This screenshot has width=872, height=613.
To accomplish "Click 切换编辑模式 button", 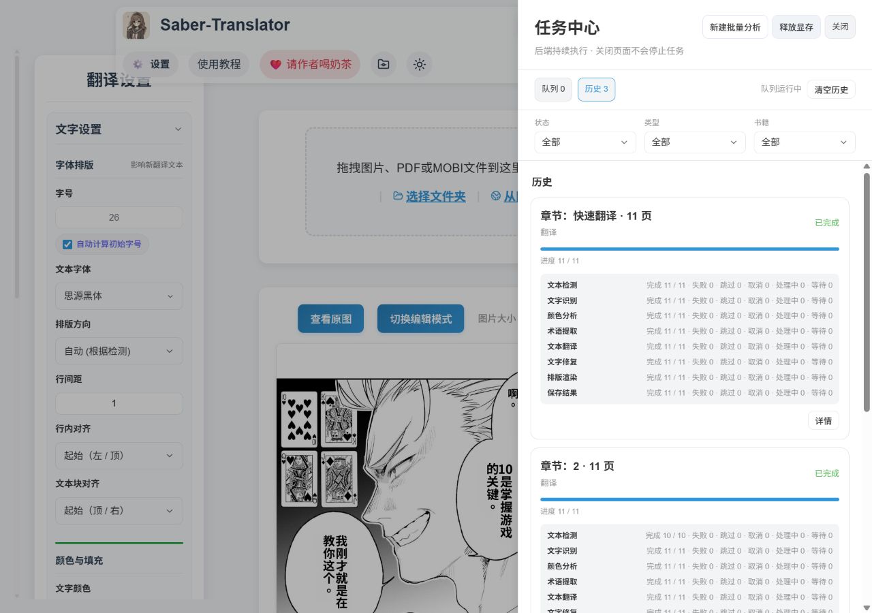I will point(420,319).
